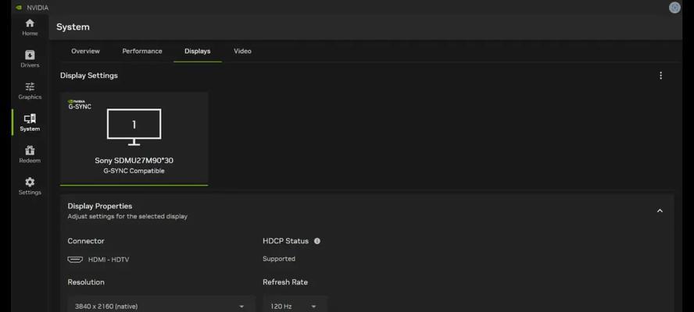694x312 pixels.
Task: Open the Refresh Rate dropdown showing 120 Hz
Action: point(295,306)
